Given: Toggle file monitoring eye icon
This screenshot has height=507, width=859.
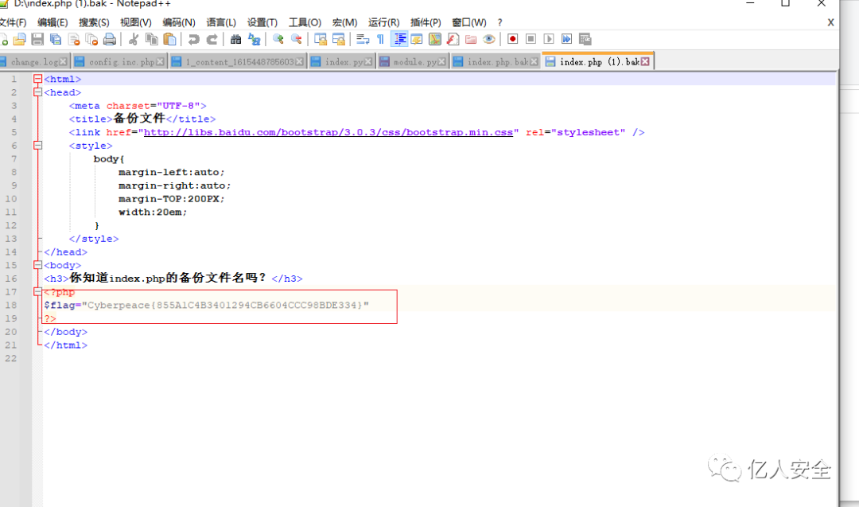Looking at the screenshot, I should (x=488, y=39).
